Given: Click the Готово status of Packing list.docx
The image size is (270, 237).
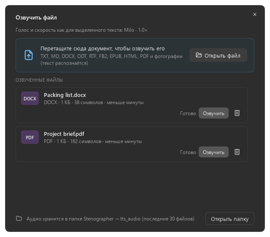Looking at the screenshot, I should [188, 113].
